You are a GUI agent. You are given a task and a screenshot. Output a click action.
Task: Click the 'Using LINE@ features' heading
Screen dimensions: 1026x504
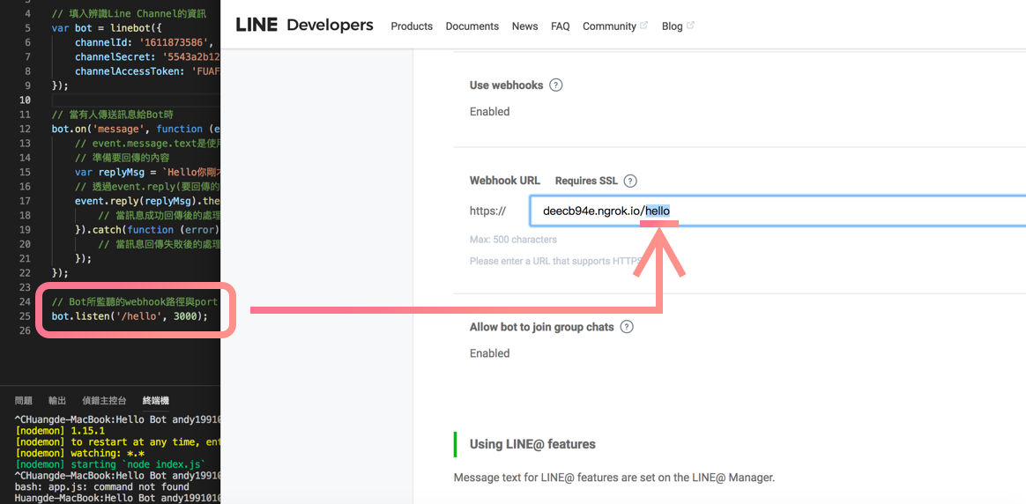[532, 444]
